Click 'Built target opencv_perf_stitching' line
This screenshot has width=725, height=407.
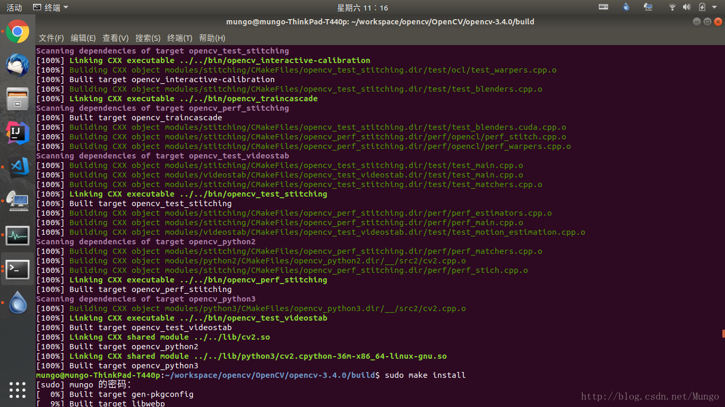tap(134, 289)
